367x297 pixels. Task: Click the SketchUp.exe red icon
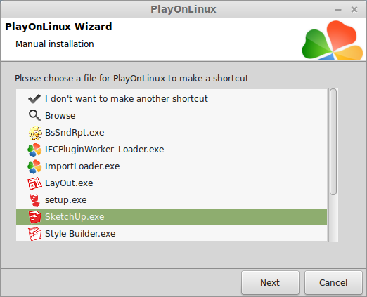pos(34,217)
